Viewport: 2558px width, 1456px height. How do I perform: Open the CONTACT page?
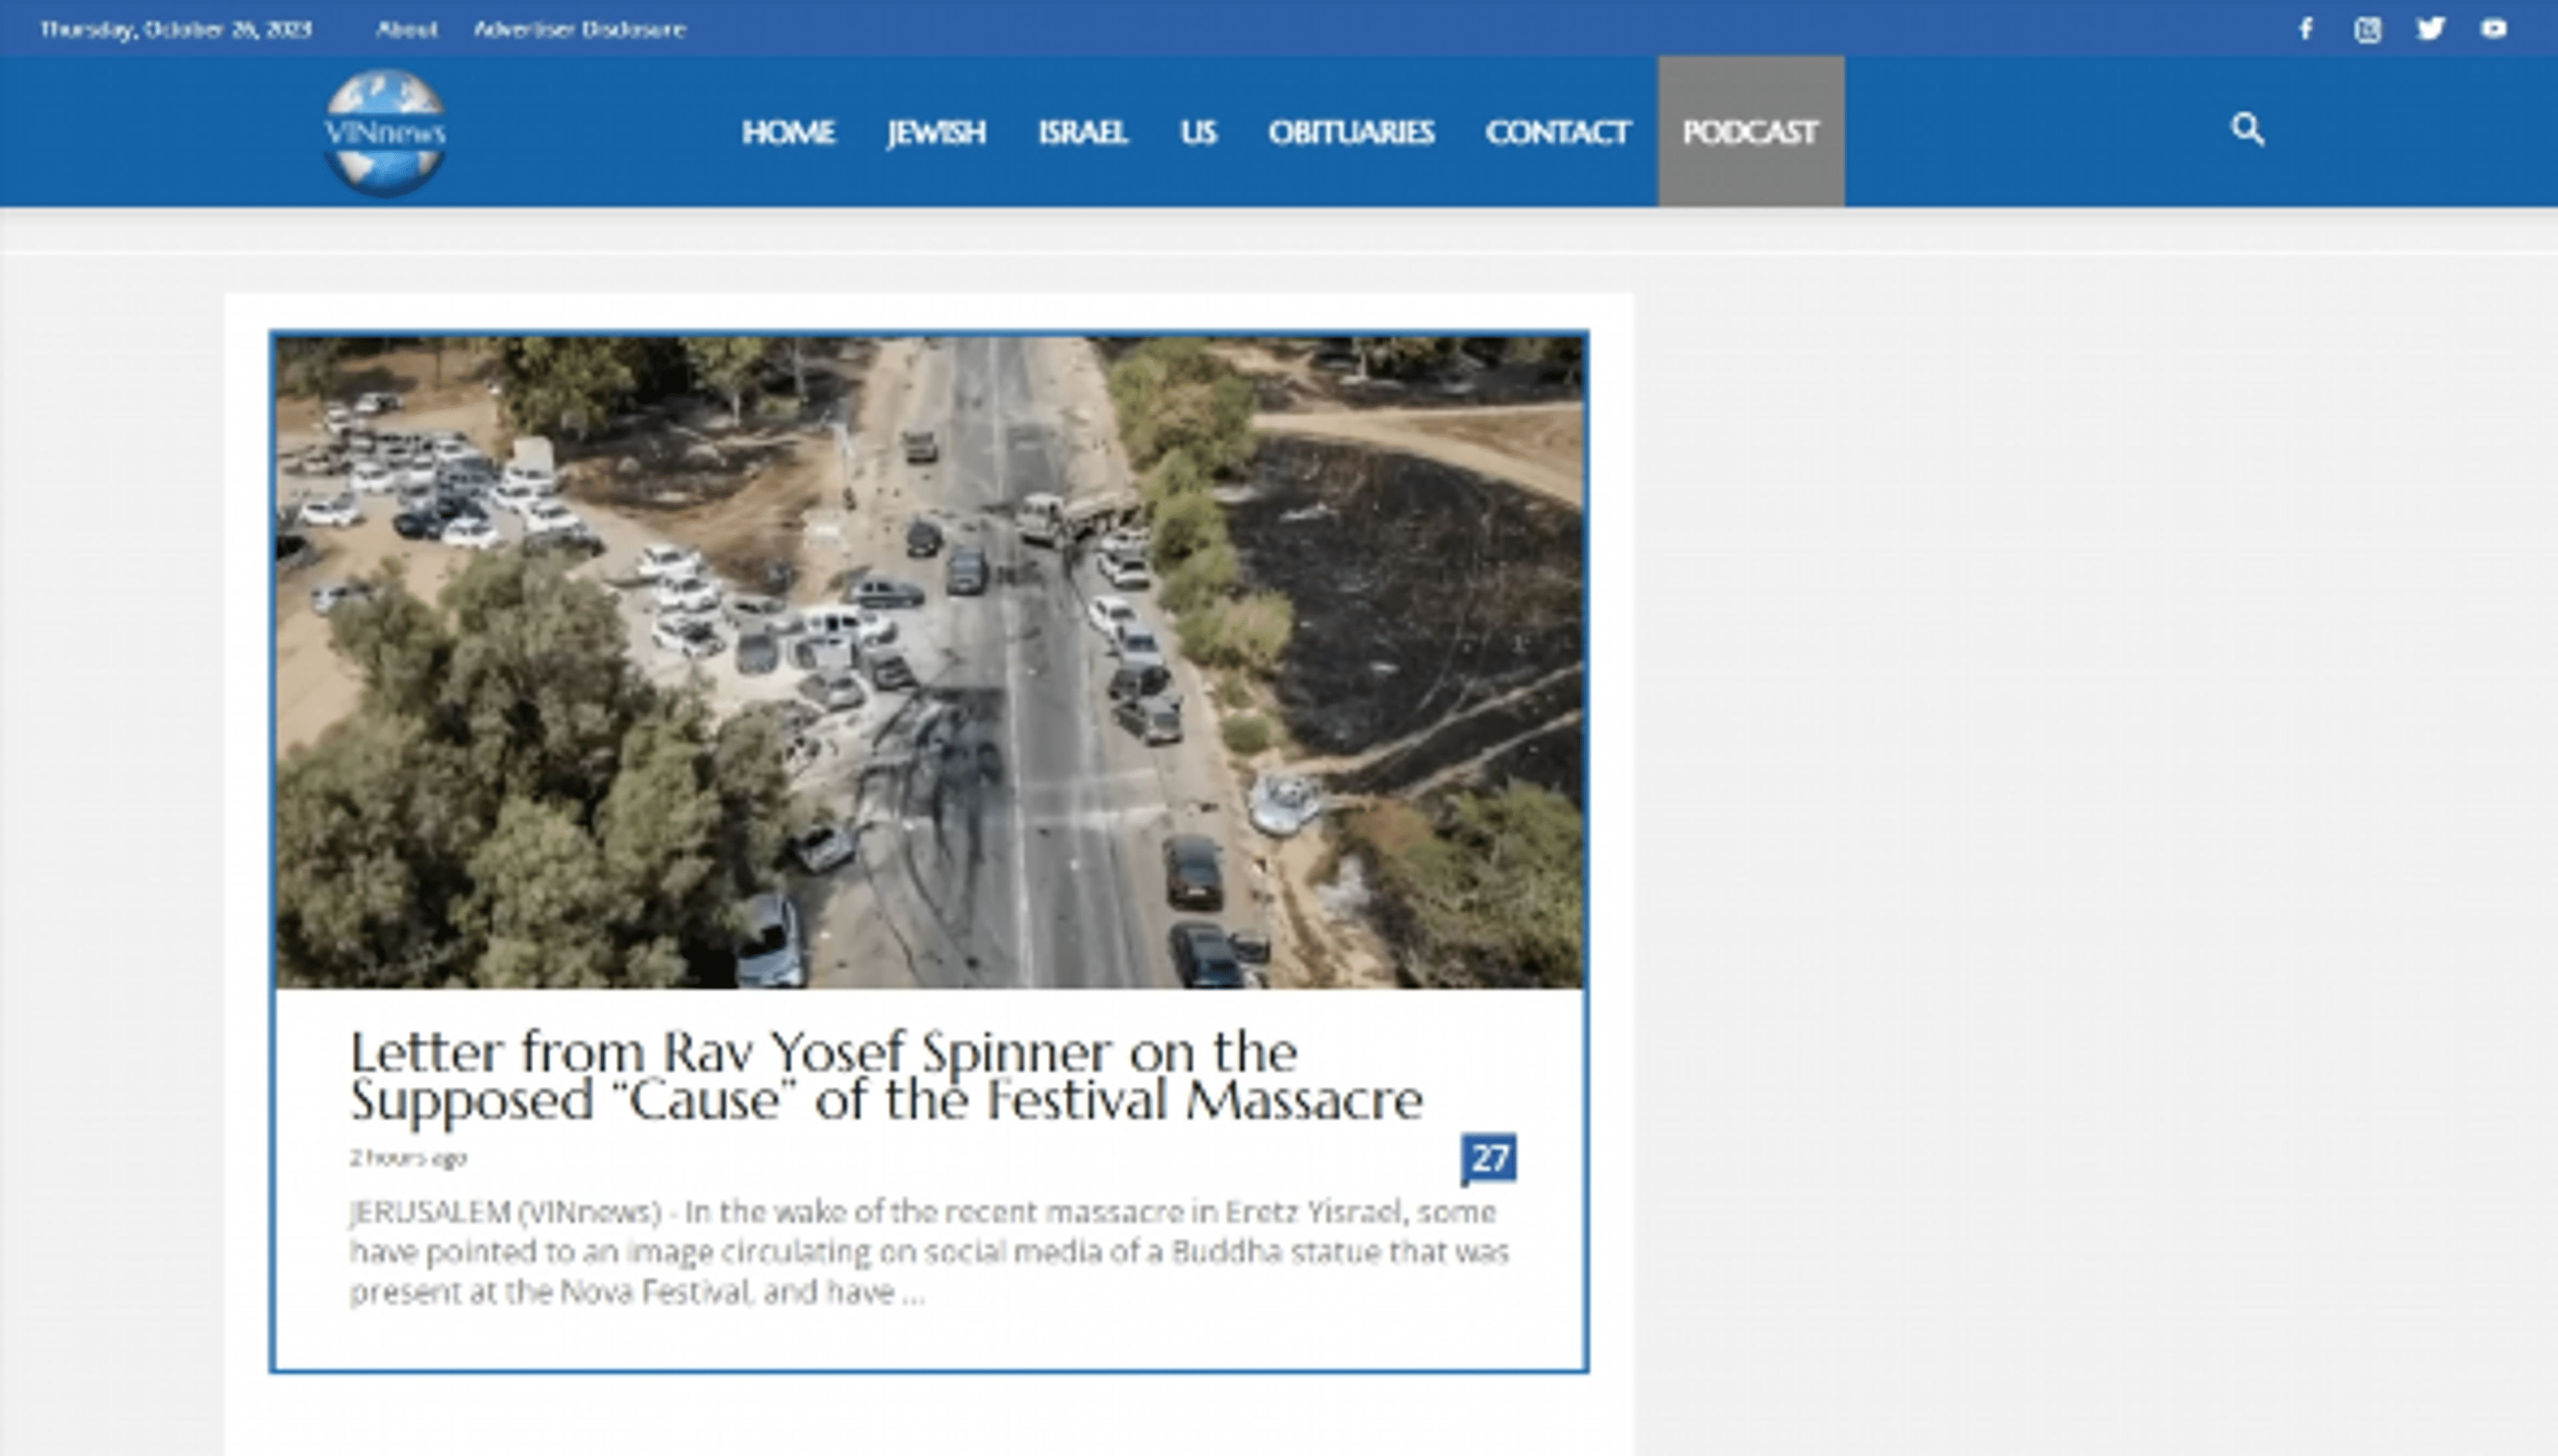[x=1557, y=132]
